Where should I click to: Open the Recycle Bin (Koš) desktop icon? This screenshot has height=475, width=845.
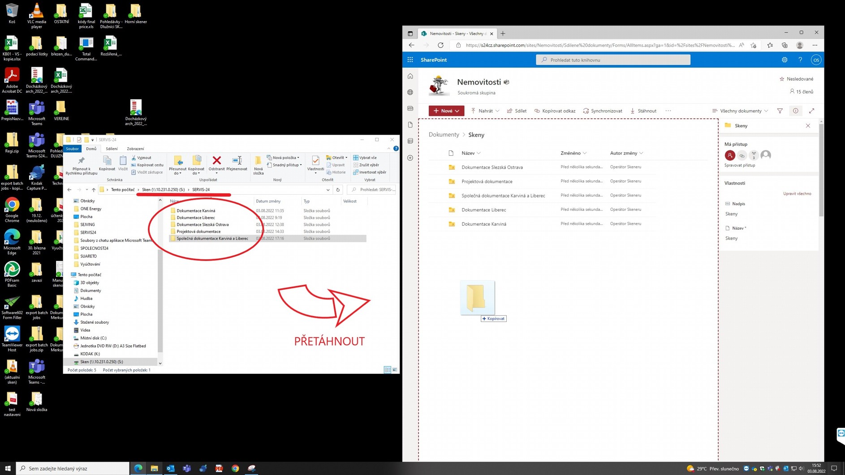coord(12,13)
